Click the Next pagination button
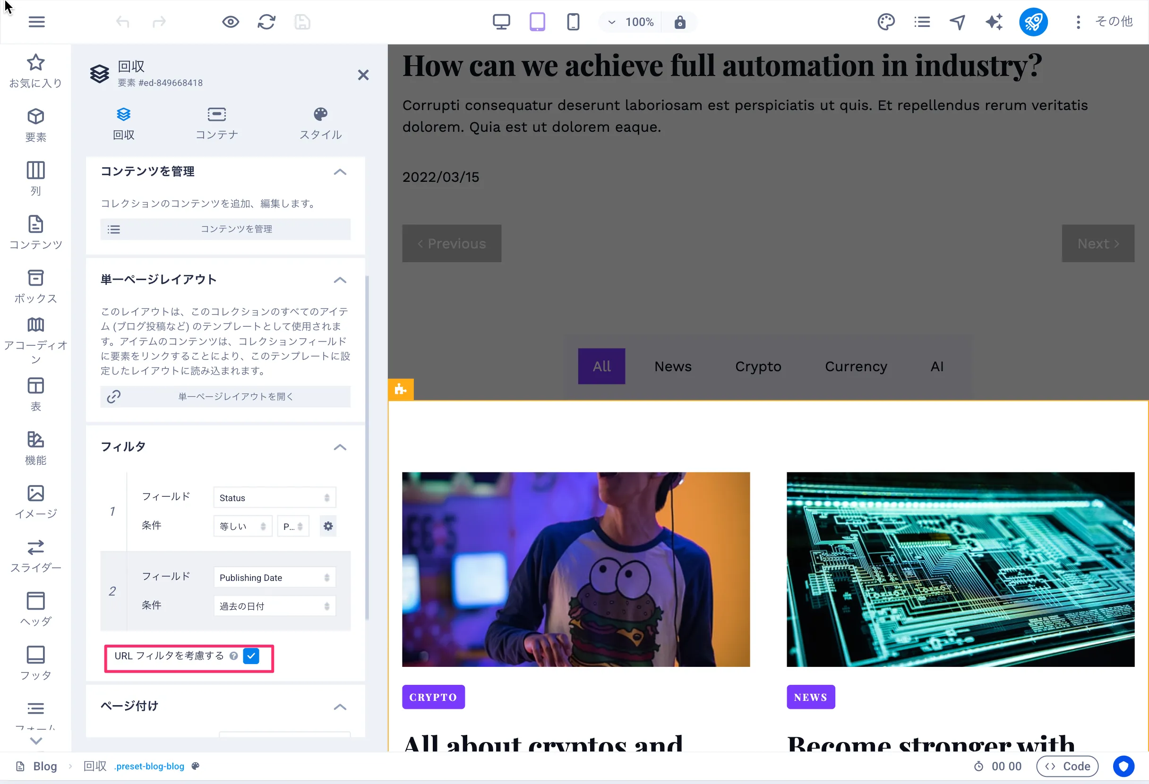This screenshot has height=784, width=1149. (1098, 244)
